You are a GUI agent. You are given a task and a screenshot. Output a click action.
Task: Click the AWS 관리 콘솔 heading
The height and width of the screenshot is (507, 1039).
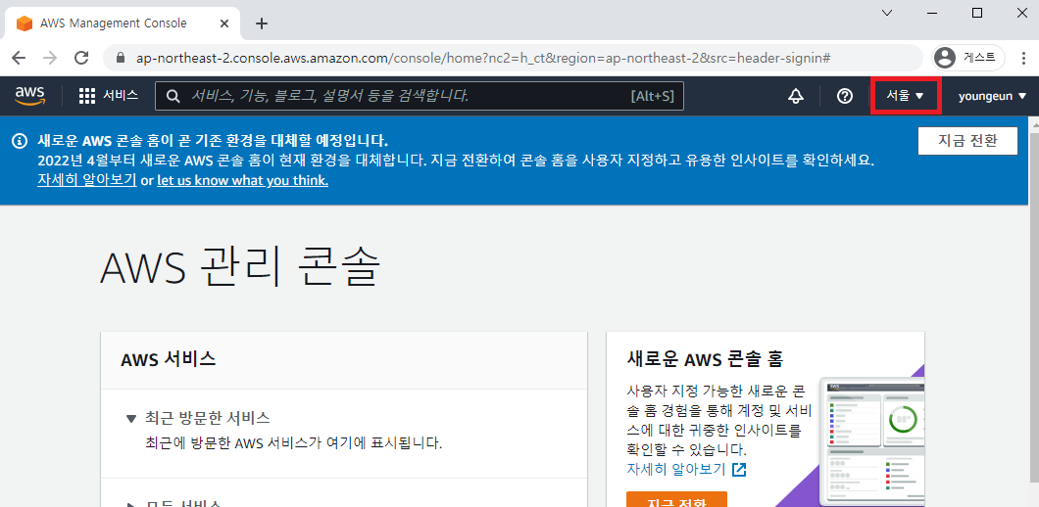(240, 267)
